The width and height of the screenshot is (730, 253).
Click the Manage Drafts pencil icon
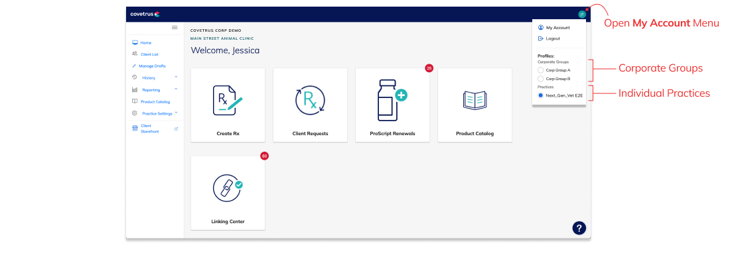point(134,66)
